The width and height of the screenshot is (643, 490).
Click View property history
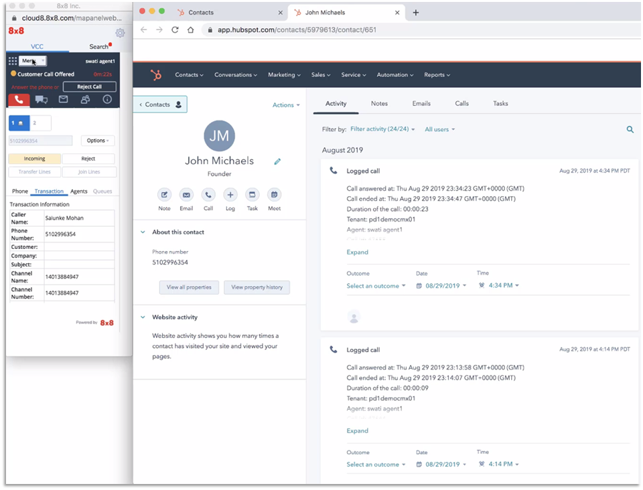(257, 287)
